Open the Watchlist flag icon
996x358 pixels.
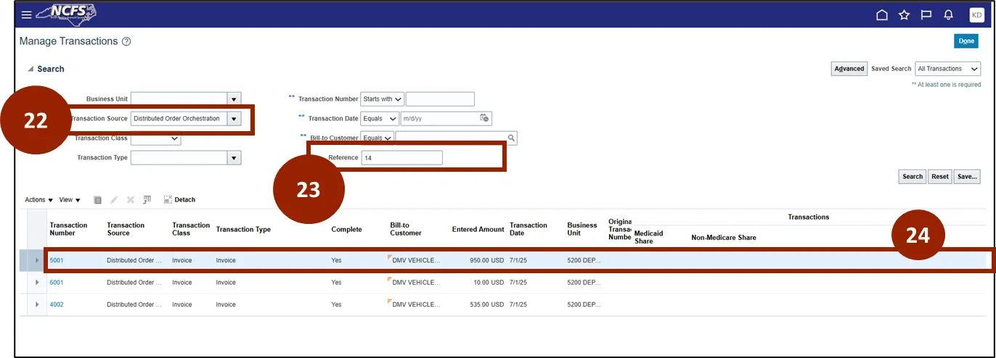coord(926,14)
